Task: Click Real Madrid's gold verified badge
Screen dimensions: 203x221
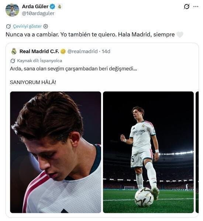Action: 63,51
